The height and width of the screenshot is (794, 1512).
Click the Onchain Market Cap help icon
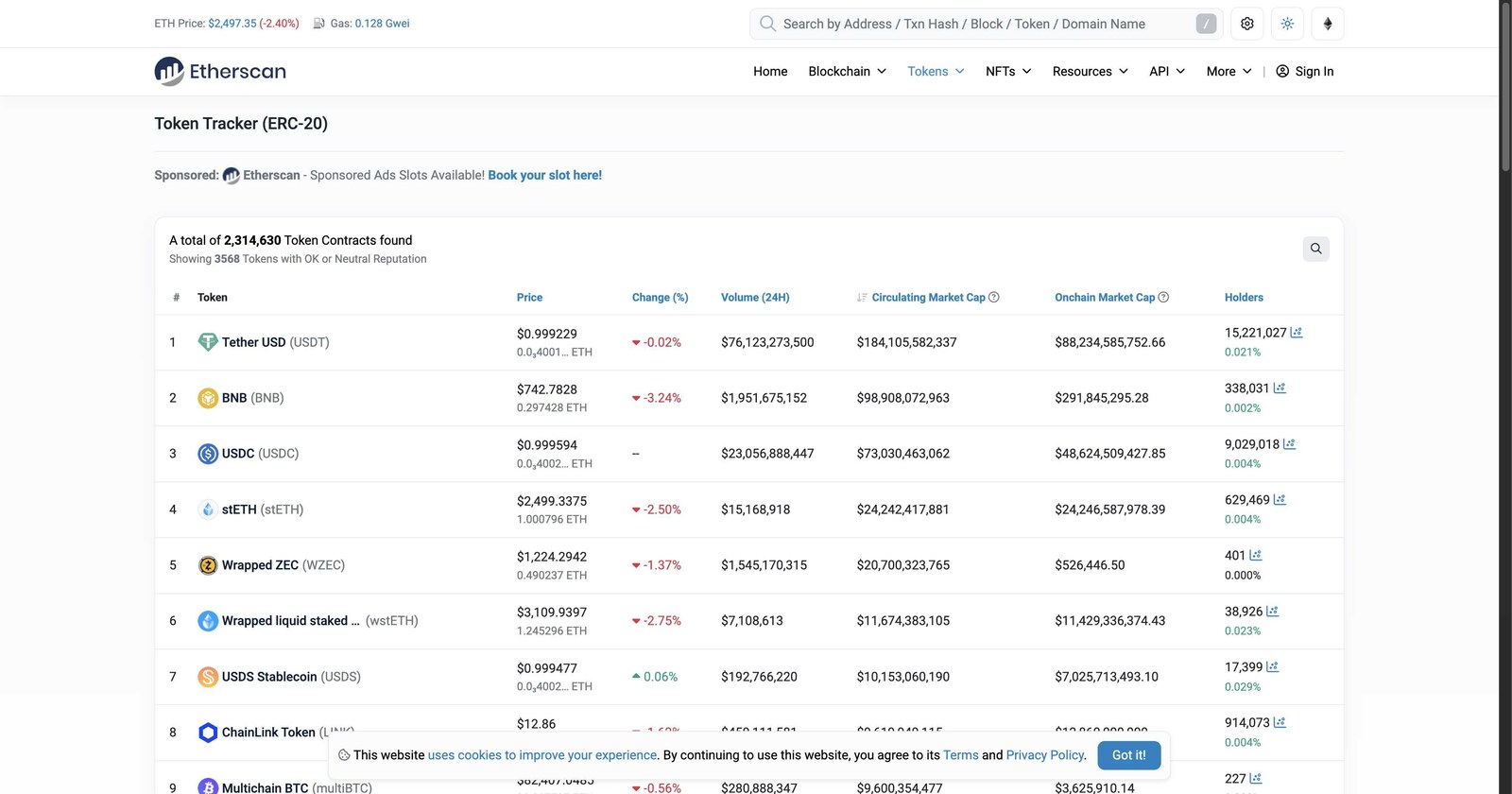(1163, 297)
